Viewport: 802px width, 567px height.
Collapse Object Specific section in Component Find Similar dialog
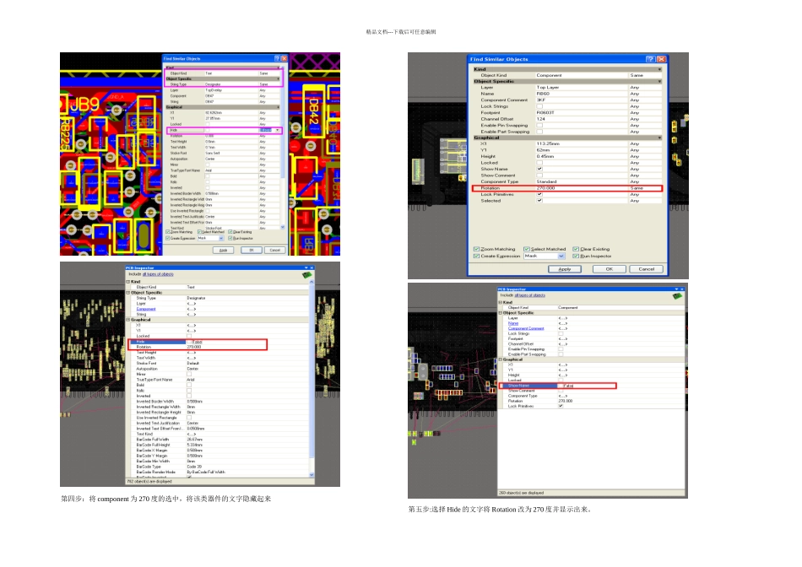tap(659, 81)
